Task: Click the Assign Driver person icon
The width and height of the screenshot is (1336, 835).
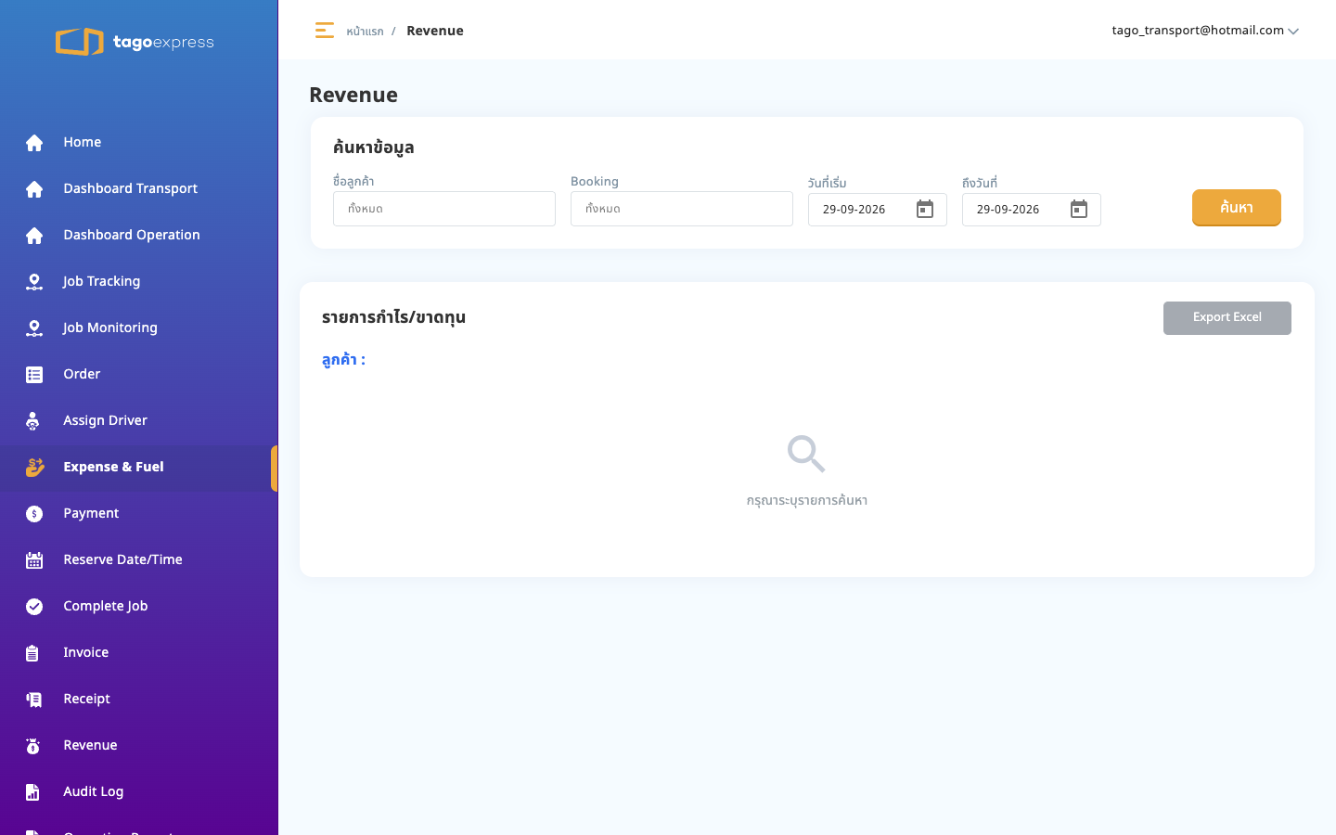Action: tap(33, 421)
